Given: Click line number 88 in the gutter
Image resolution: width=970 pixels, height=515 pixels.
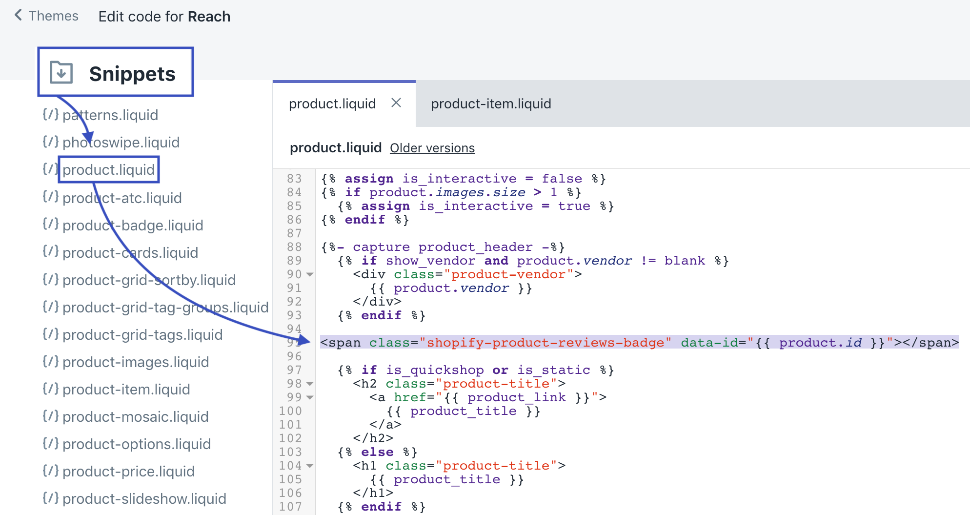Looking at the screenshot, I should [x=294, y=247].
